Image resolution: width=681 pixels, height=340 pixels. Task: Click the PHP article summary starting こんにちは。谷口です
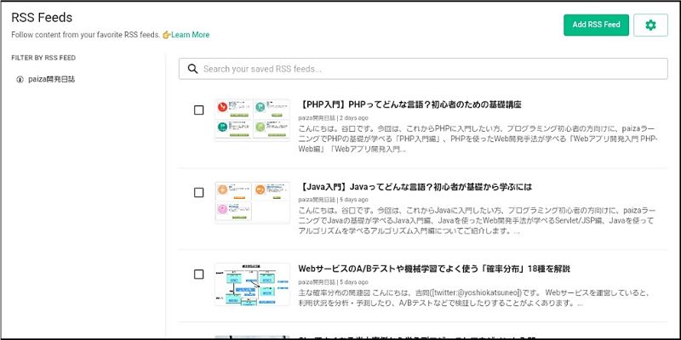478,139
